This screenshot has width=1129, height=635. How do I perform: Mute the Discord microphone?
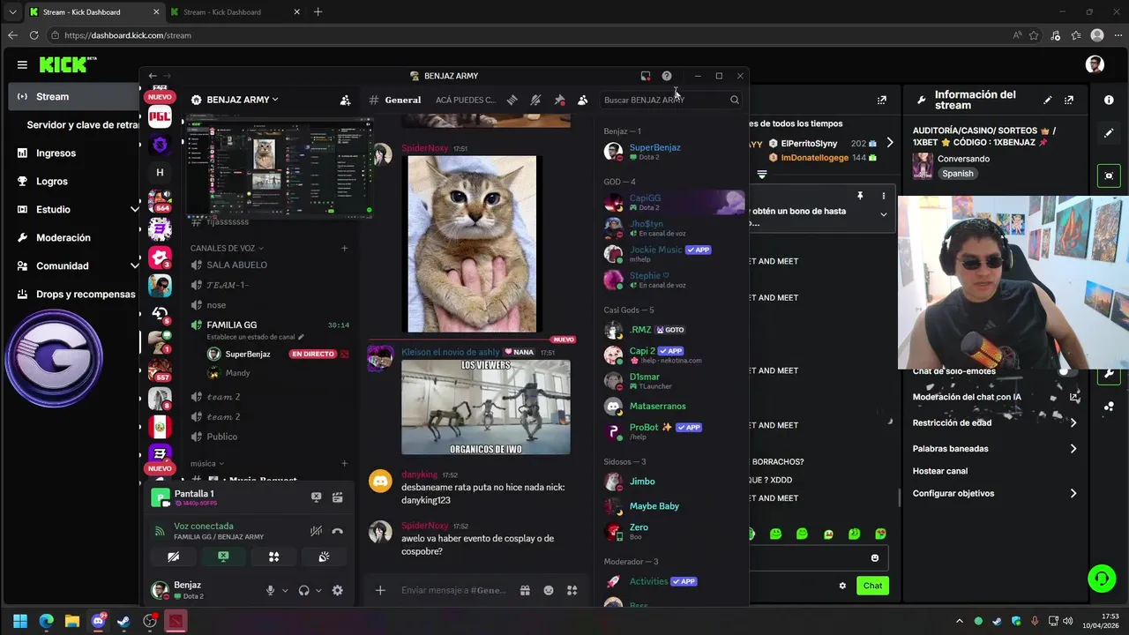click(270, 591)
